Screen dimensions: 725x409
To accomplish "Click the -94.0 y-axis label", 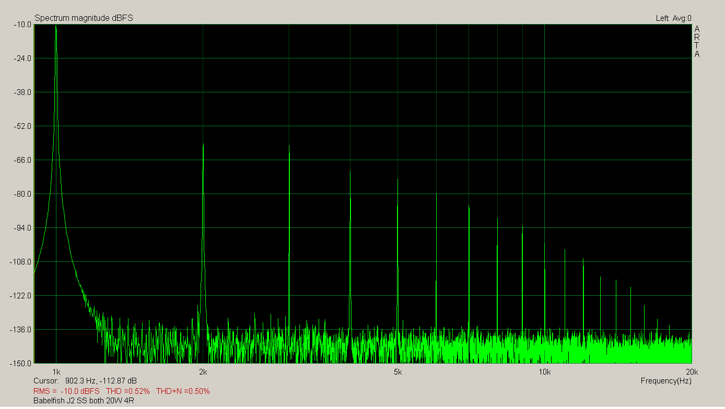I will click(21, 227).
